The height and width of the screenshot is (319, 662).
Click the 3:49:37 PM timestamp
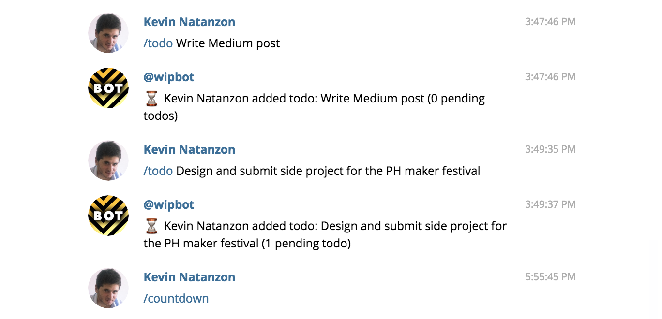(550, 204)
